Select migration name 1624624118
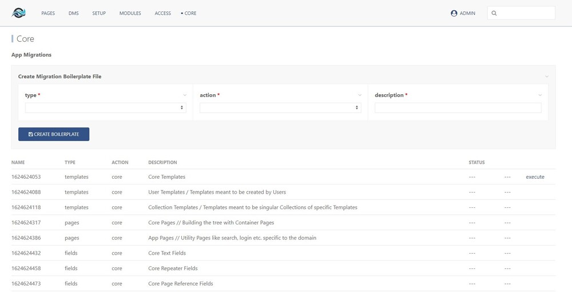The width and height of the screenshot is (572, 301). point(26,207)
